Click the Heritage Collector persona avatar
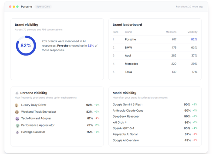 point(17,132)
